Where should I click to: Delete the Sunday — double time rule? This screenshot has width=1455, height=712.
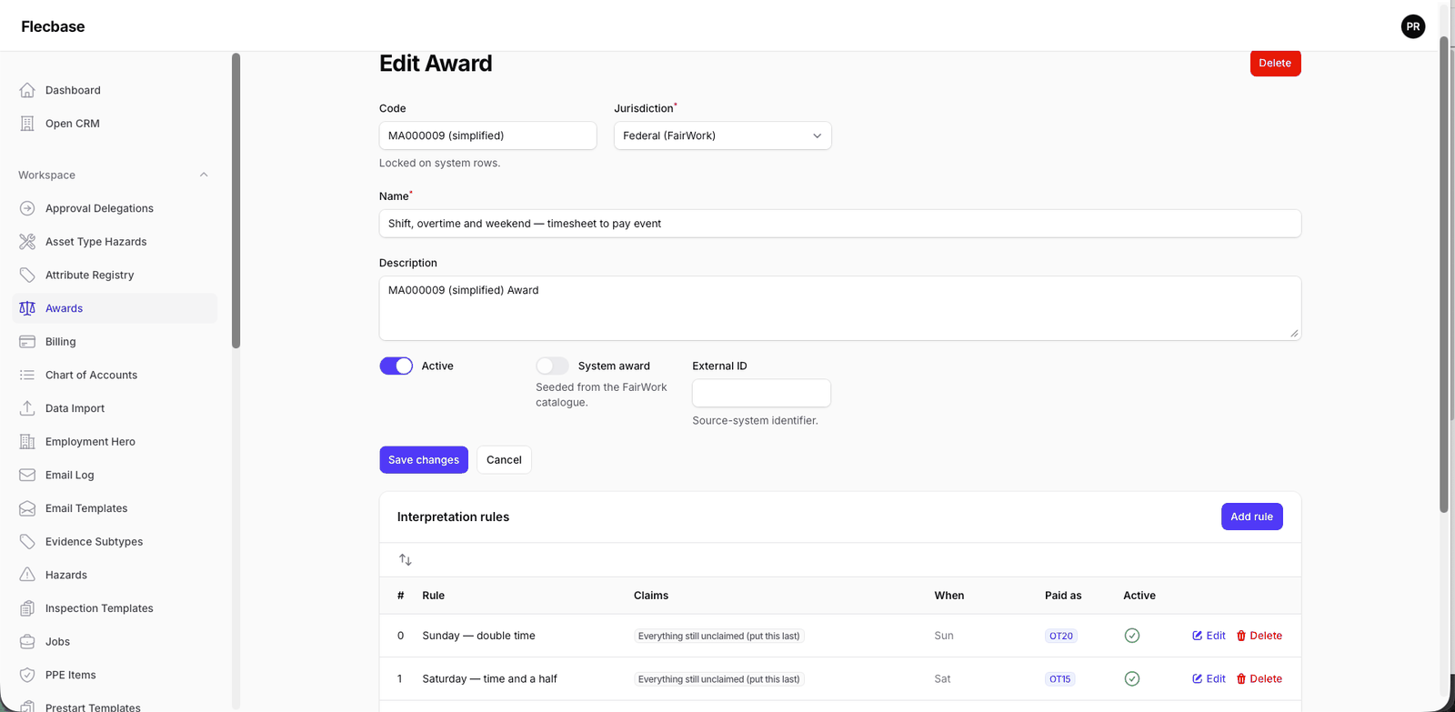[1259, 636]
